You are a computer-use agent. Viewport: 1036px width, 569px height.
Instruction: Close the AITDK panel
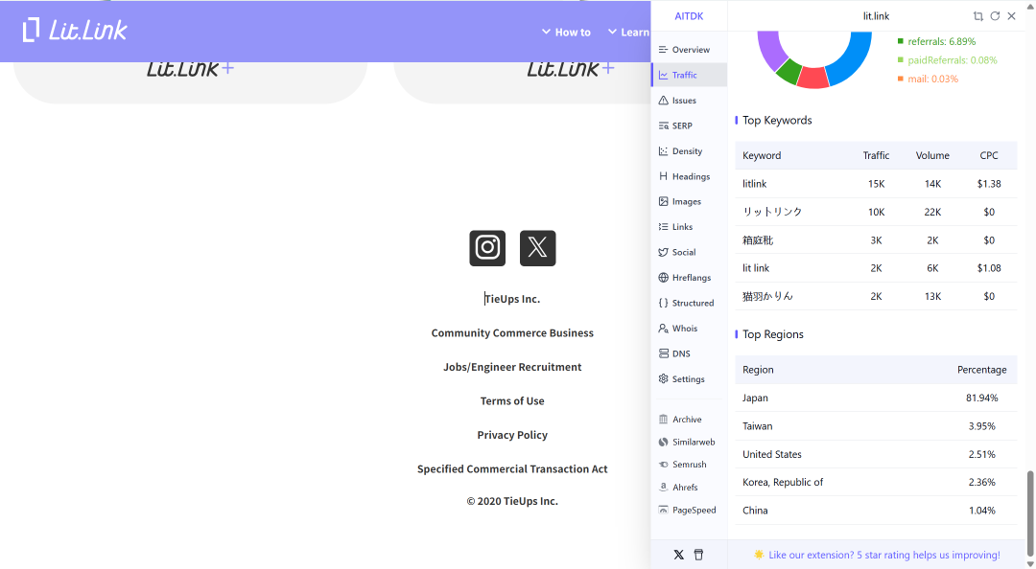1012,16
